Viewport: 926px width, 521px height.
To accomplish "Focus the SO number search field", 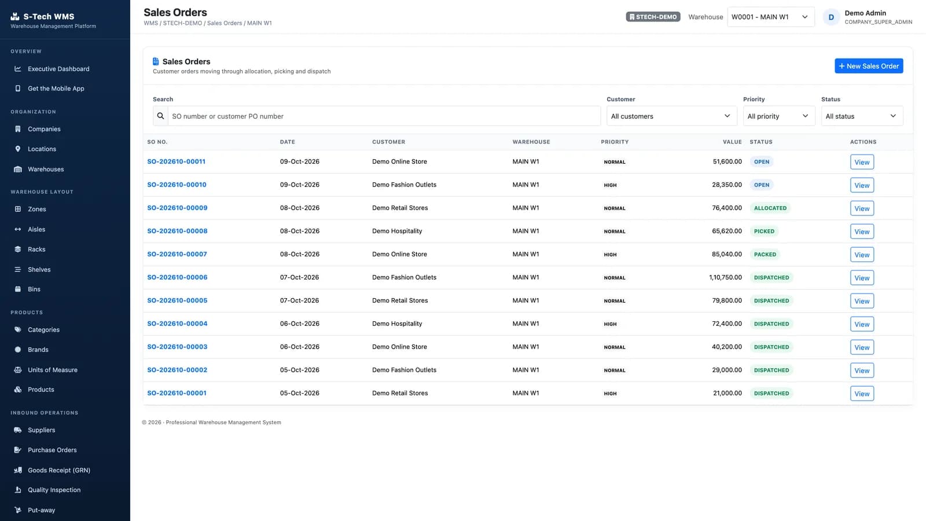I will tap(384, 116).
